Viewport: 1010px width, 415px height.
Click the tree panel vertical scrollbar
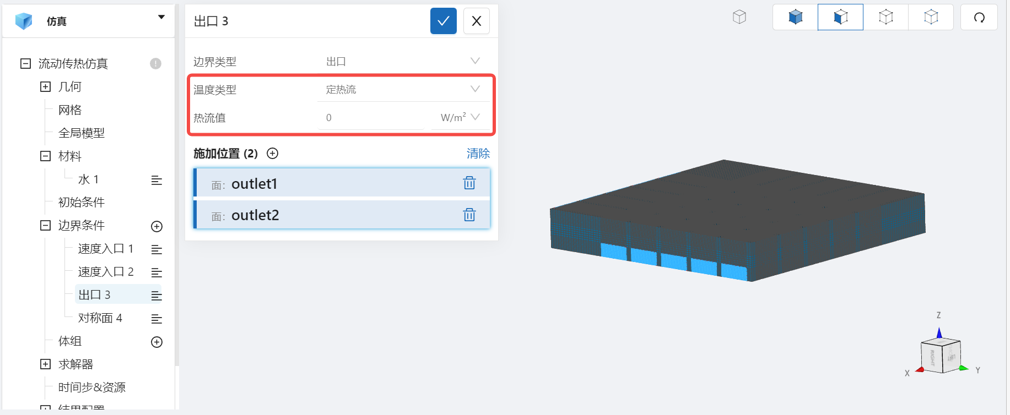pos(177,185)
